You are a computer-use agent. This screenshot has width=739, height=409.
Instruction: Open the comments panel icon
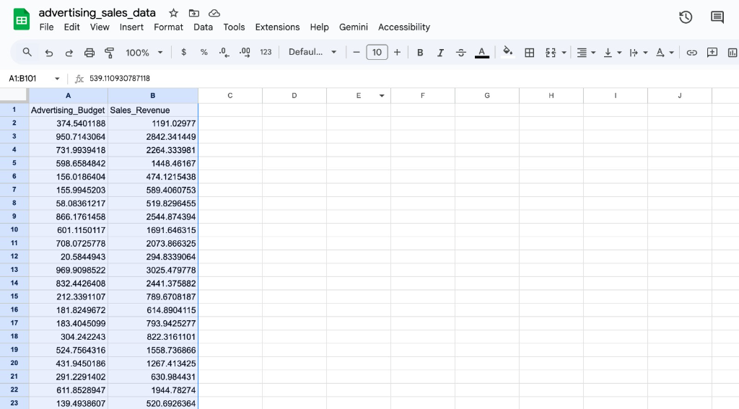pyautogui.click(x=717, y=17)
